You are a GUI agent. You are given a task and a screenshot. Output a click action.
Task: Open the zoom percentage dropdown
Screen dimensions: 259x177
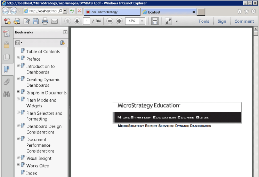pyautogui.click(x=142, y=21)
